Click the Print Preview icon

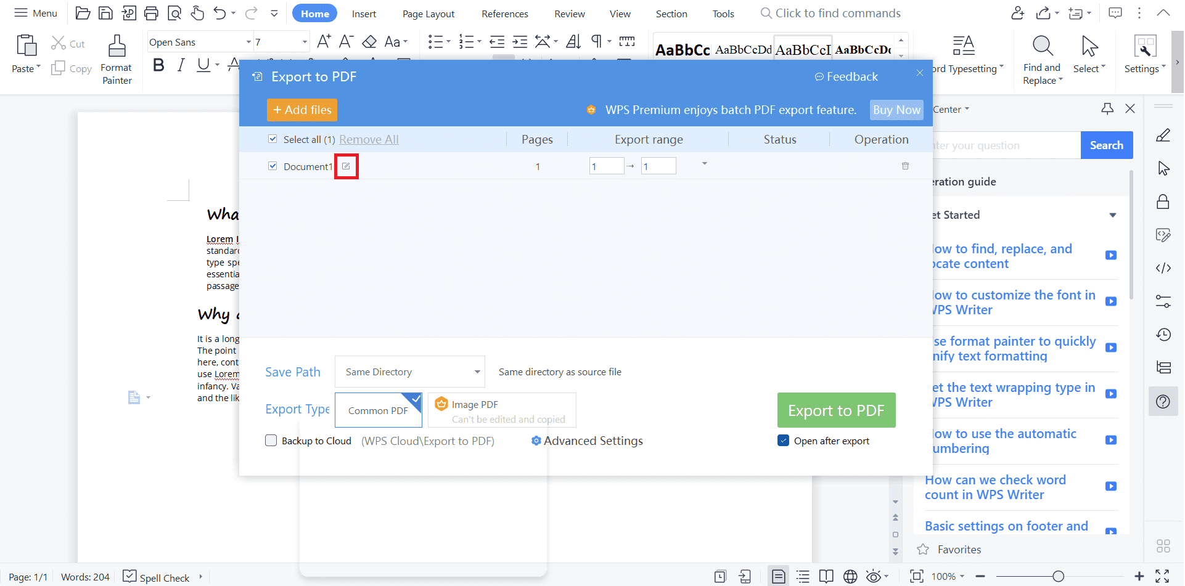pyautogui.click(x=174, y=13)
